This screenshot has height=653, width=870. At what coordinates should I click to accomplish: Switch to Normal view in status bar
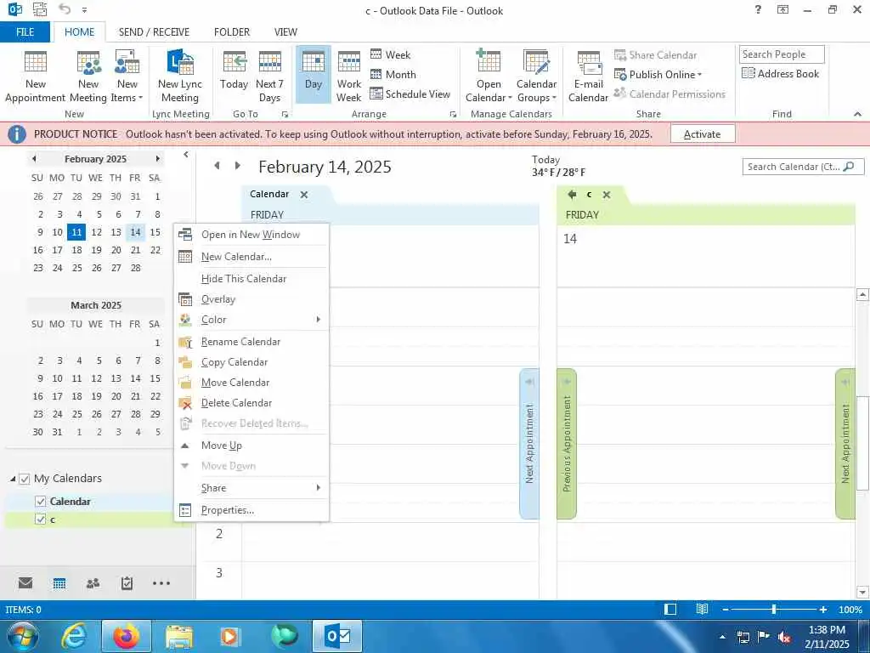[x=670, y=609]
